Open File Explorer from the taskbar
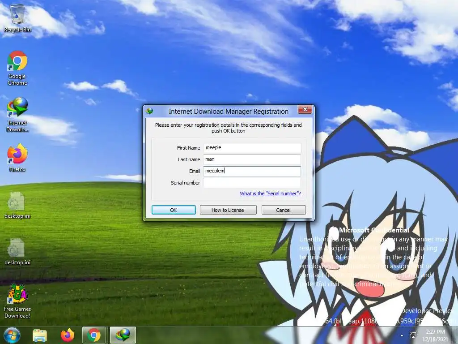This screenshot has width=458, height=344. pyautogui.click(x=40, y=335)
